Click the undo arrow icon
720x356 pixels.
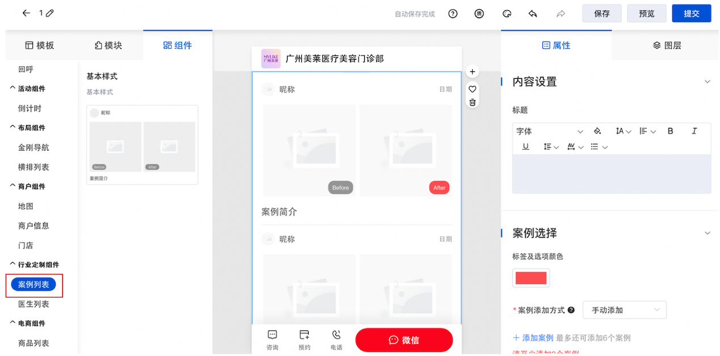(533, 14)
